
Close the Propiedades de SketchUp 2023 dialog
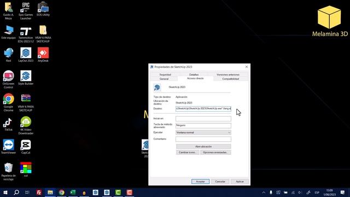pos(247,67)
